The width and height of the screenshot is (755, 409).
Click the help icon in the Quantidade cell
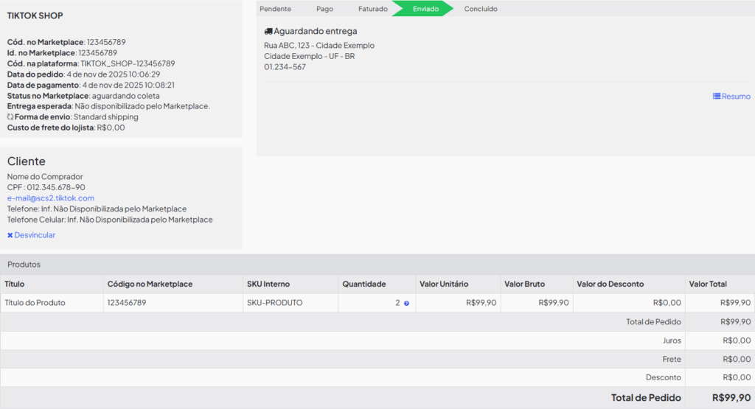[406, 304]
